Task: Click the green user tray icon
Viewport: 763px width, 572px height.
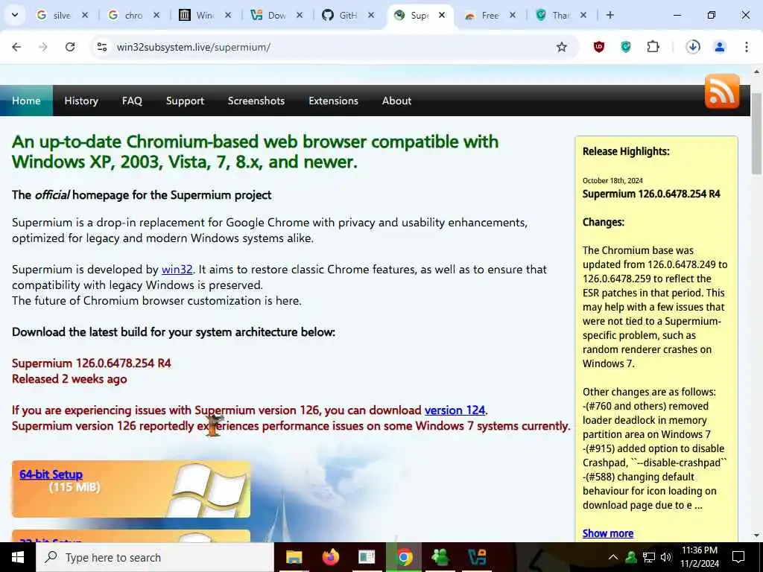Action: click(x=631, y=557)
